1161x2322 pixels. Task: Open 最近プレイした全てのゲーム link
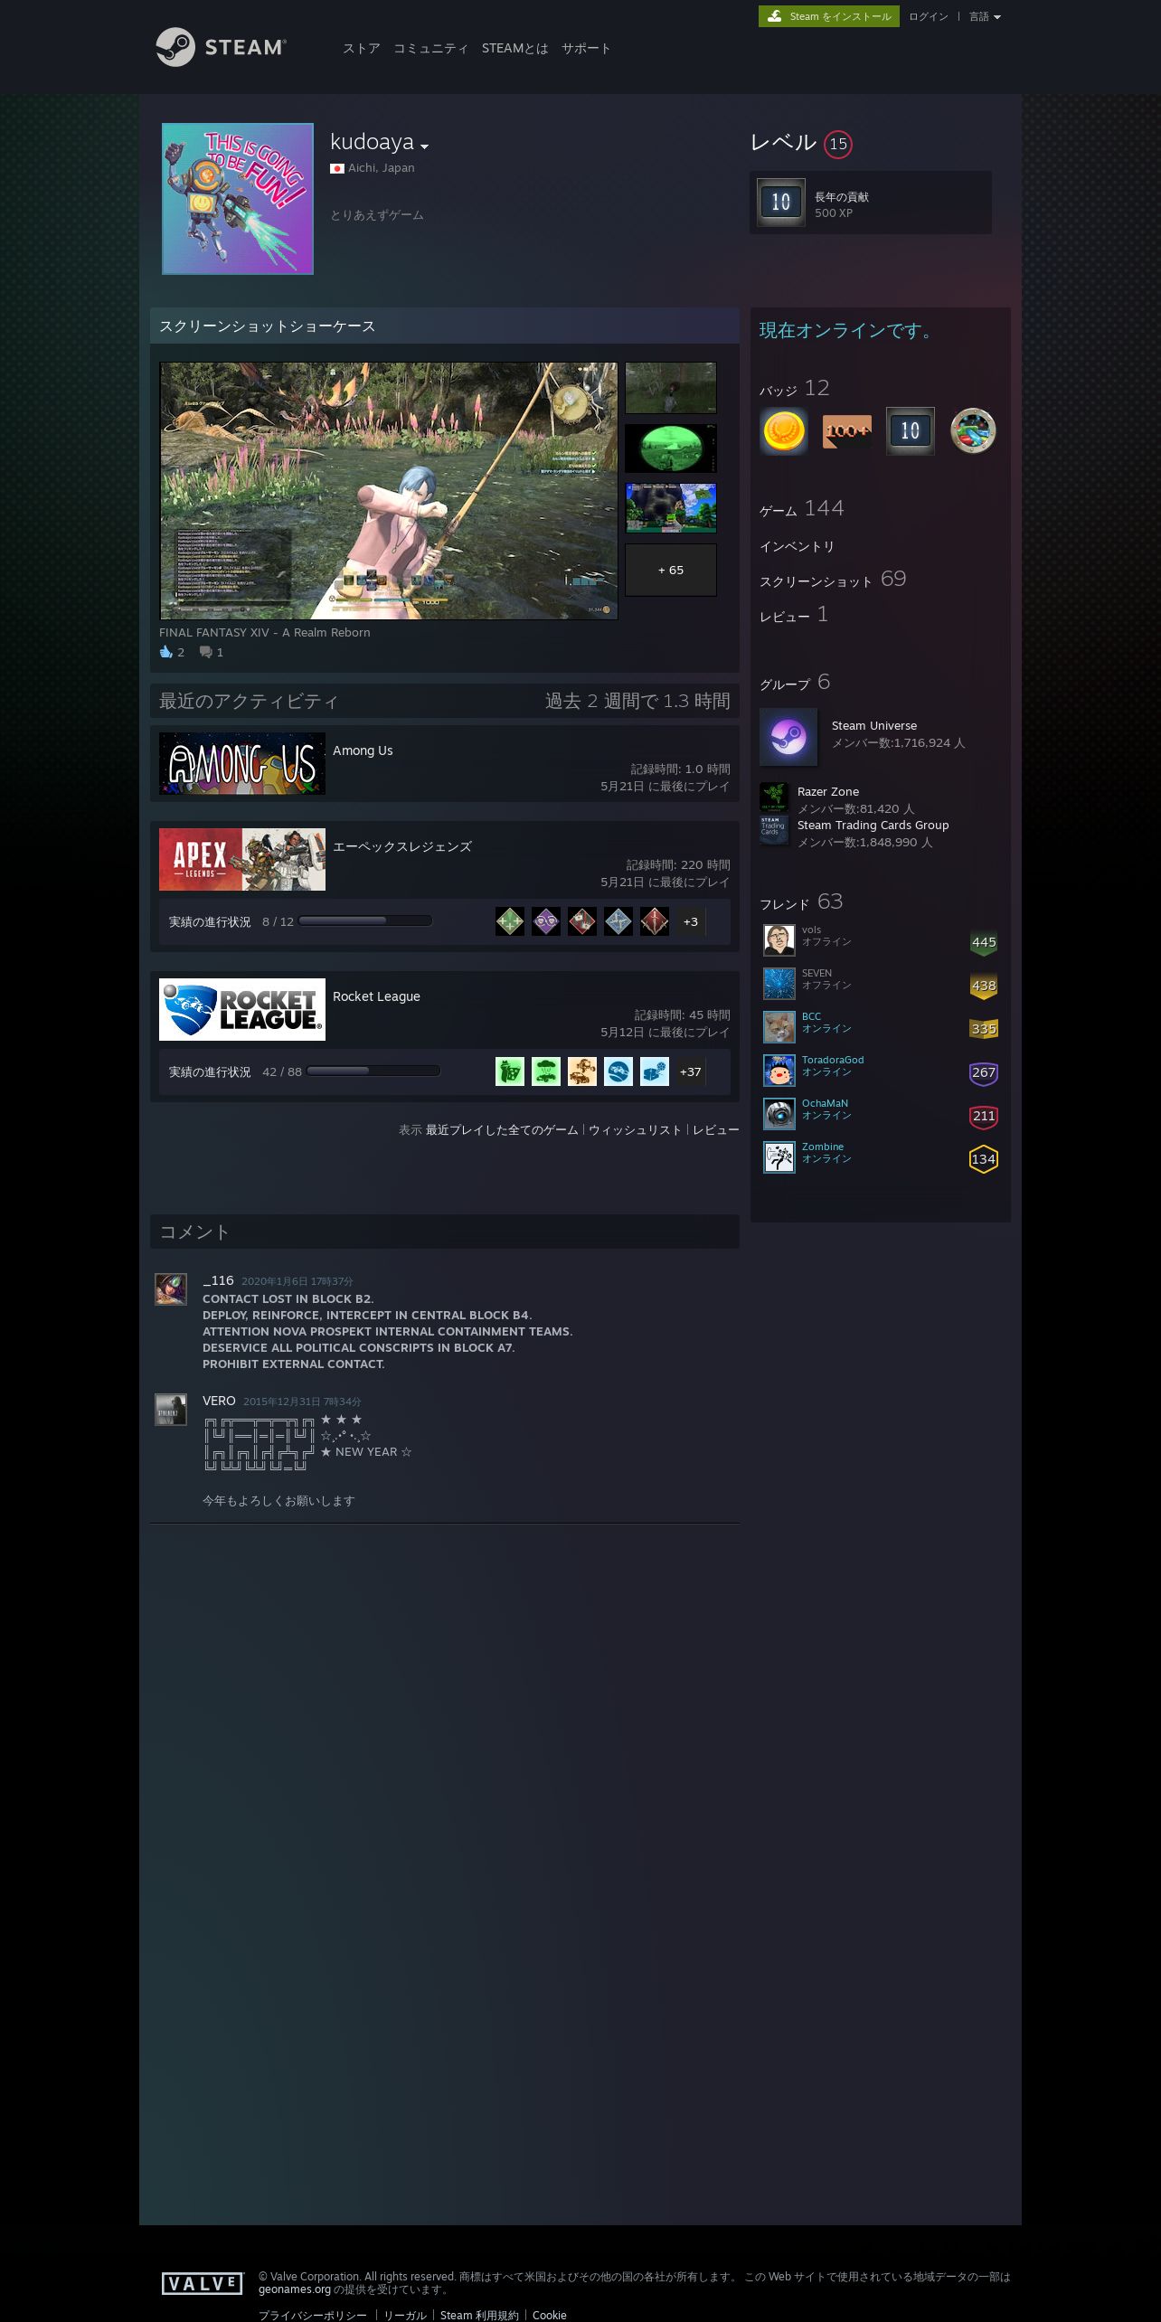(502, 1129)
